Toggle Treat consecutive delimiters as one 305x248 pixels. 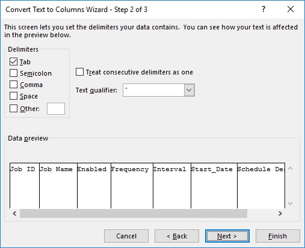[79, 72]
